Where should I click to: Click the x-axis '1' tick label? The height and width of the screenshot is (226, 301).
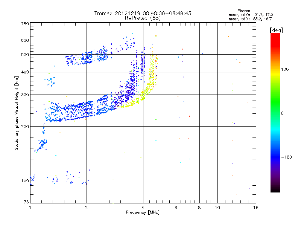tap(30, 208)
